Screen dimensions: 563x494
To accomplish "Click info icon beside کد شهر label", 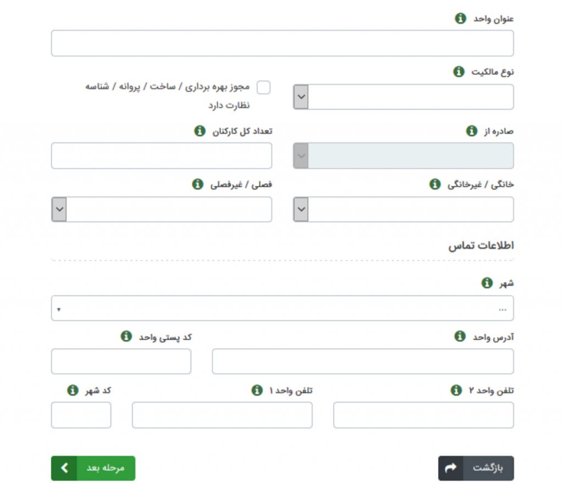I will (x=72, y=390).
